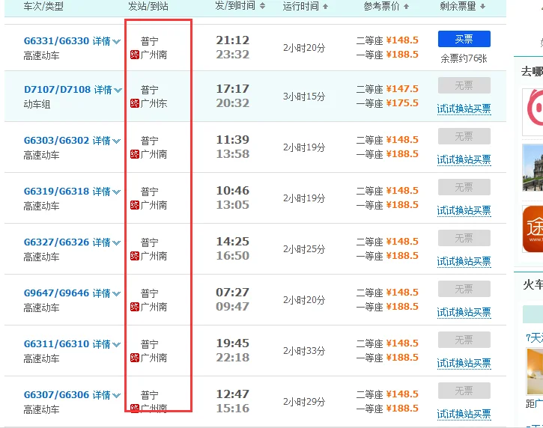Select departure time 21:12
This screenshot has width=543, height=428.
pyautogui.click(x=233, y=40)
